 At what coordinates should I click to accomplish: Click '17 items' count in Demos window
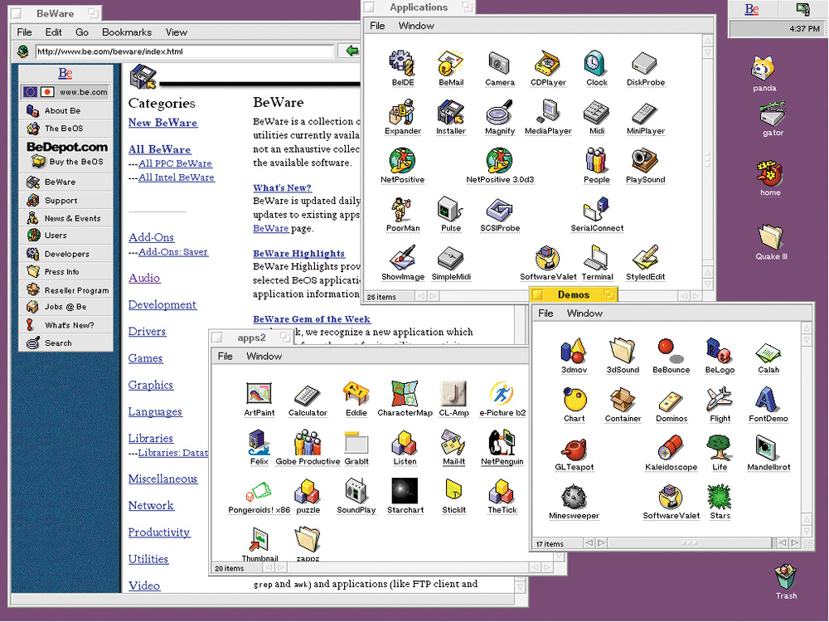(550, 544)
